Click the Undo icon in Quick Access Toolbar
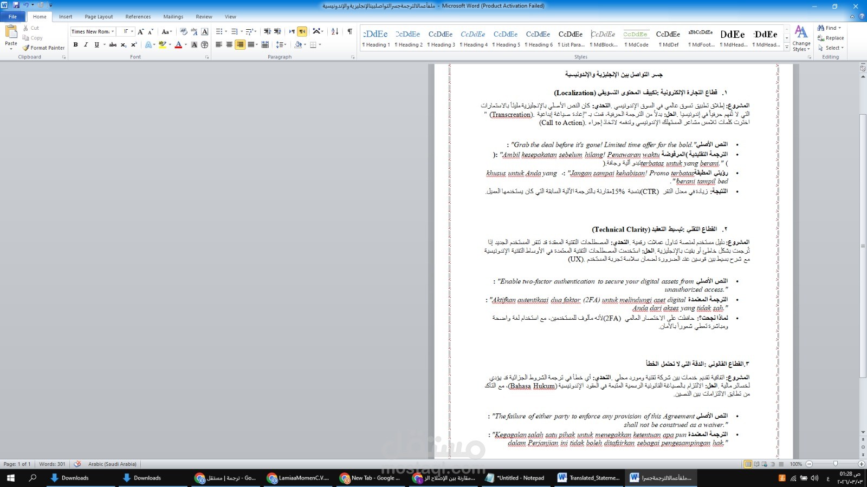The height and width of the screenshot is (487, 867). tap(25, 5)
